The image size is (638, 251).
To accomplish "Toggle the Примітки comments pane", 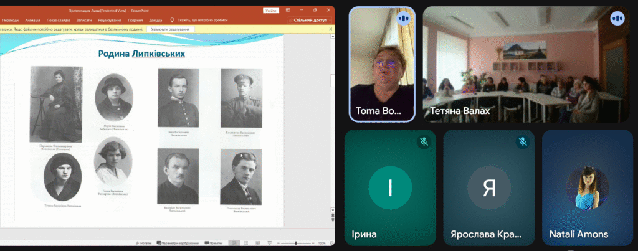I will 214,243.
